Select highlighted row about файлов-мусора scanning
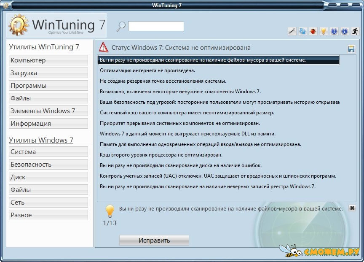Image resolution: width=364 pixels, height=262 pixels. point(219,60)
